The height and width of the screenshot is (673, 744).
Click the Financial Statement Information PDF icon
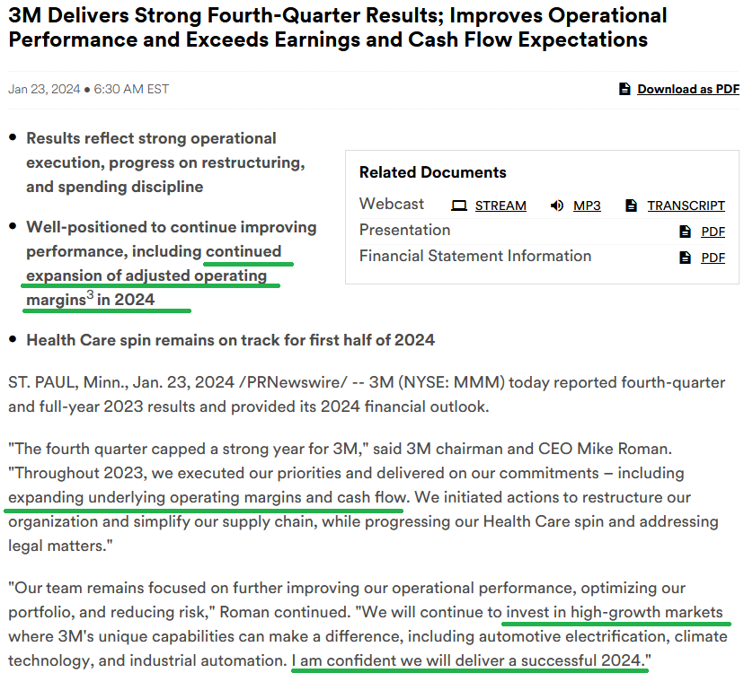[x=686, y=258]
